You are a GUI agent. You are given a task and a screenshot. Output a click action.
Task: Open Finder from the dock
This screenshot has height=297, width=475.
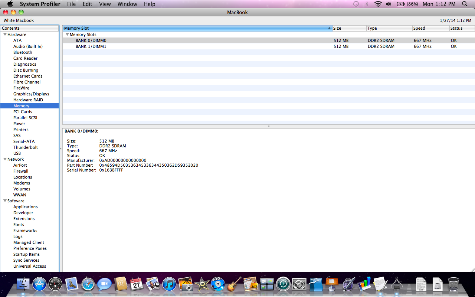coord(23,285)
